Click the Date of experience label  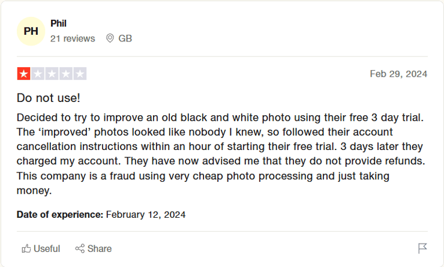(60, 214)
